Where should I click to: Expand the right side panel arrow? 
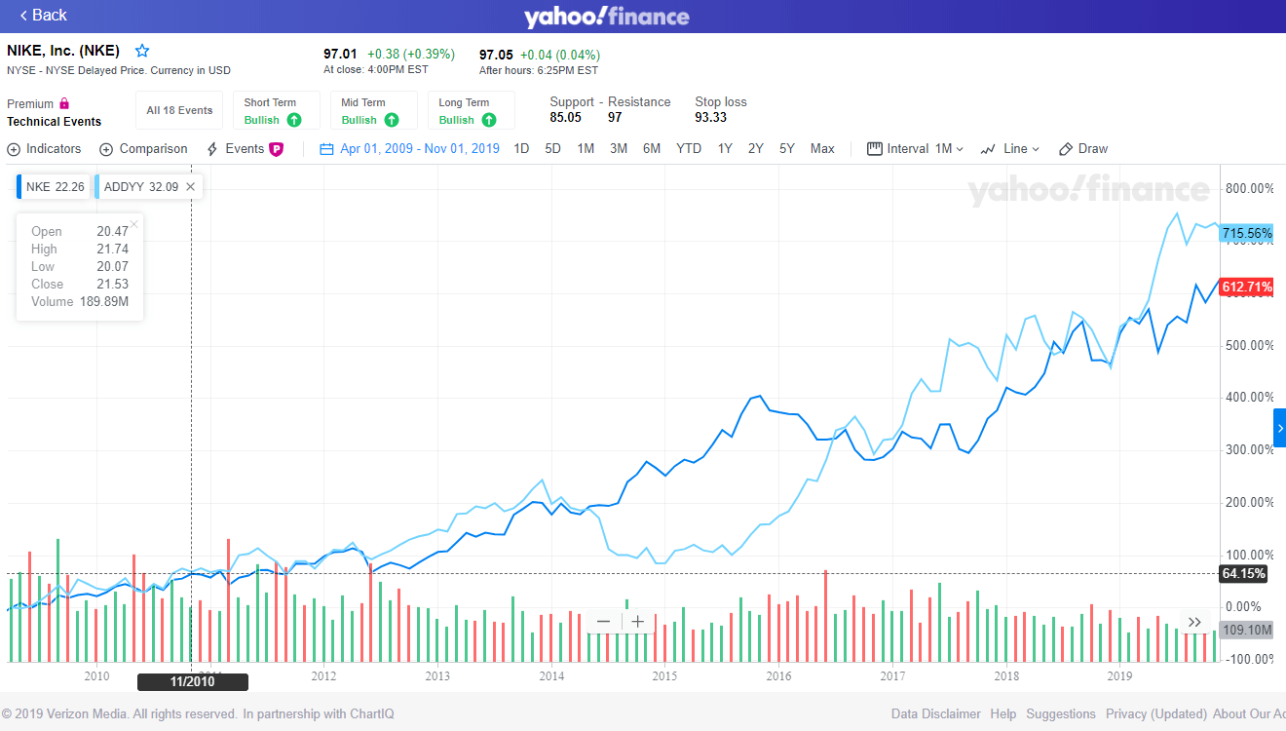coord(1279,428)
